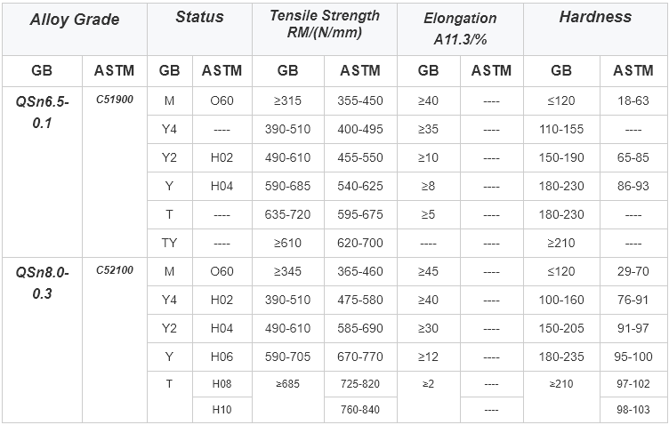This screenshot has height=425, width=669.
Task: Select the 98-103 hardness cell
Action: click(633, 410)
